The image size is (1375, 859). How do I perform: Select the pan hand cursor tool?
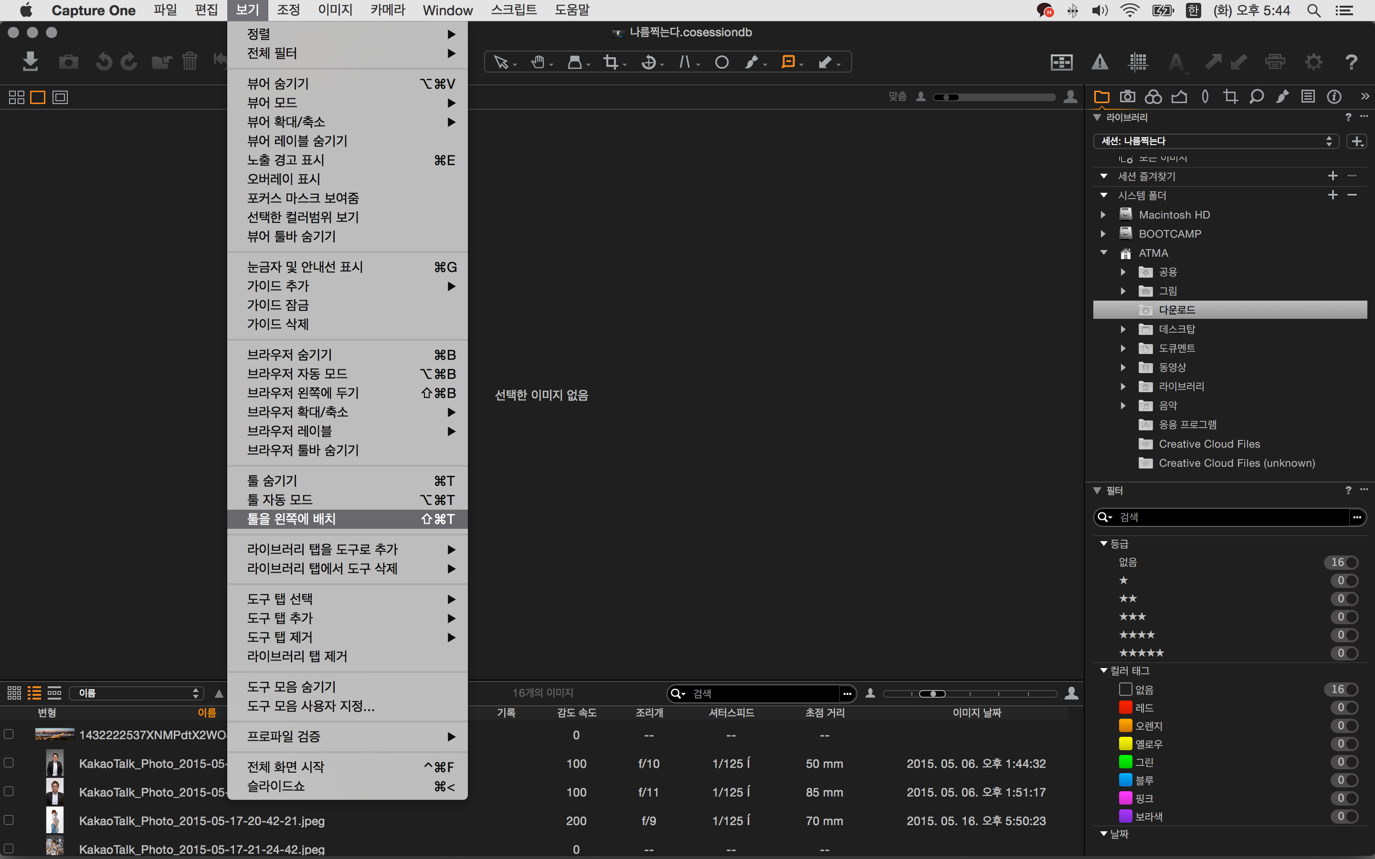[x=538, y=62]
